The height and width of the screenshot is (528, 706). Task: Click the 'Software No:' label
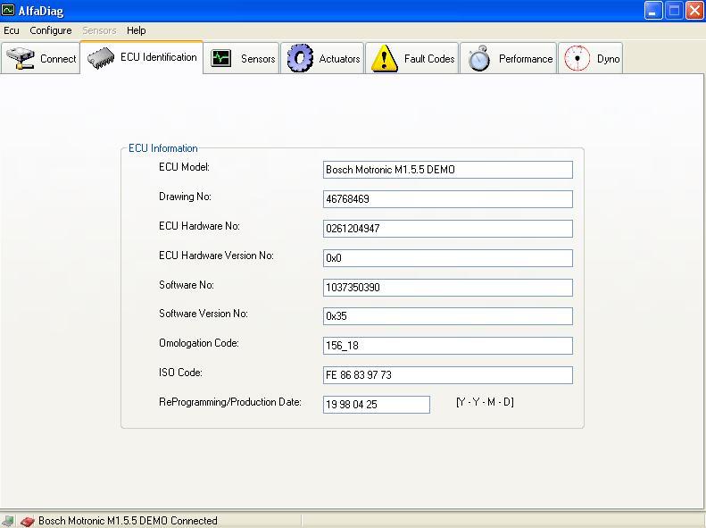[x=187, y=285]
